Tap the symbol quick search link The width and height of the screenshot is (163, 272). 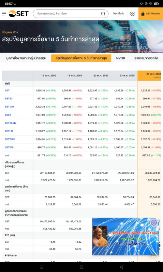pyautogui.click(x=118, y=13)
